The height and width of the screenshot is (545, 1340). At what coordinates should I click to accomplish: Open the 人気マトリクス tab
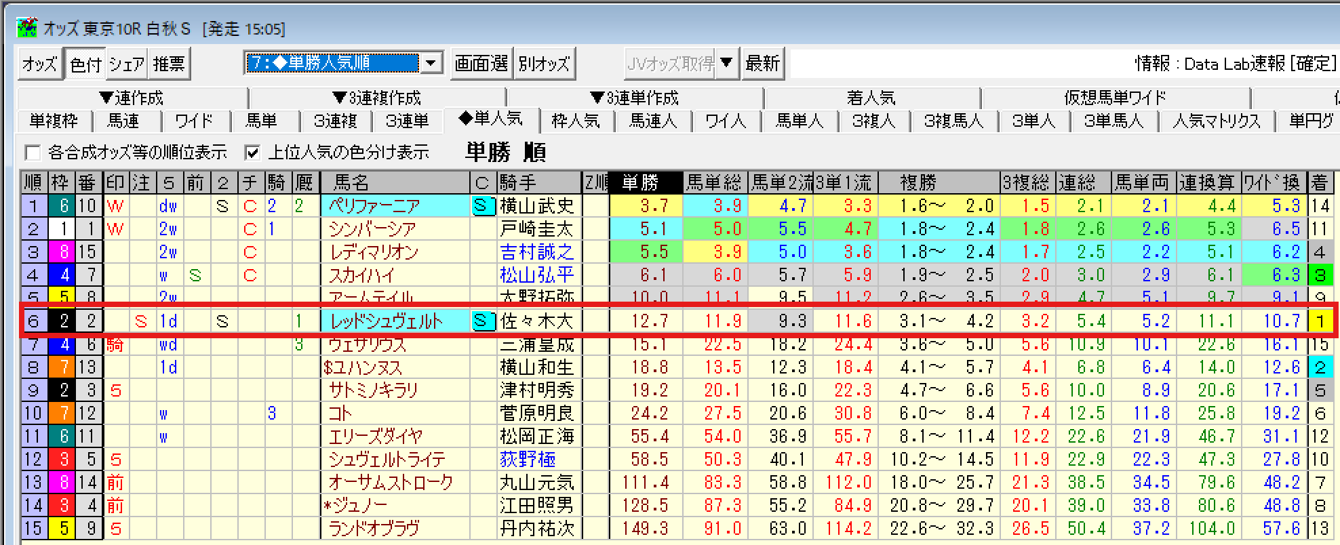click(1217, 121)
